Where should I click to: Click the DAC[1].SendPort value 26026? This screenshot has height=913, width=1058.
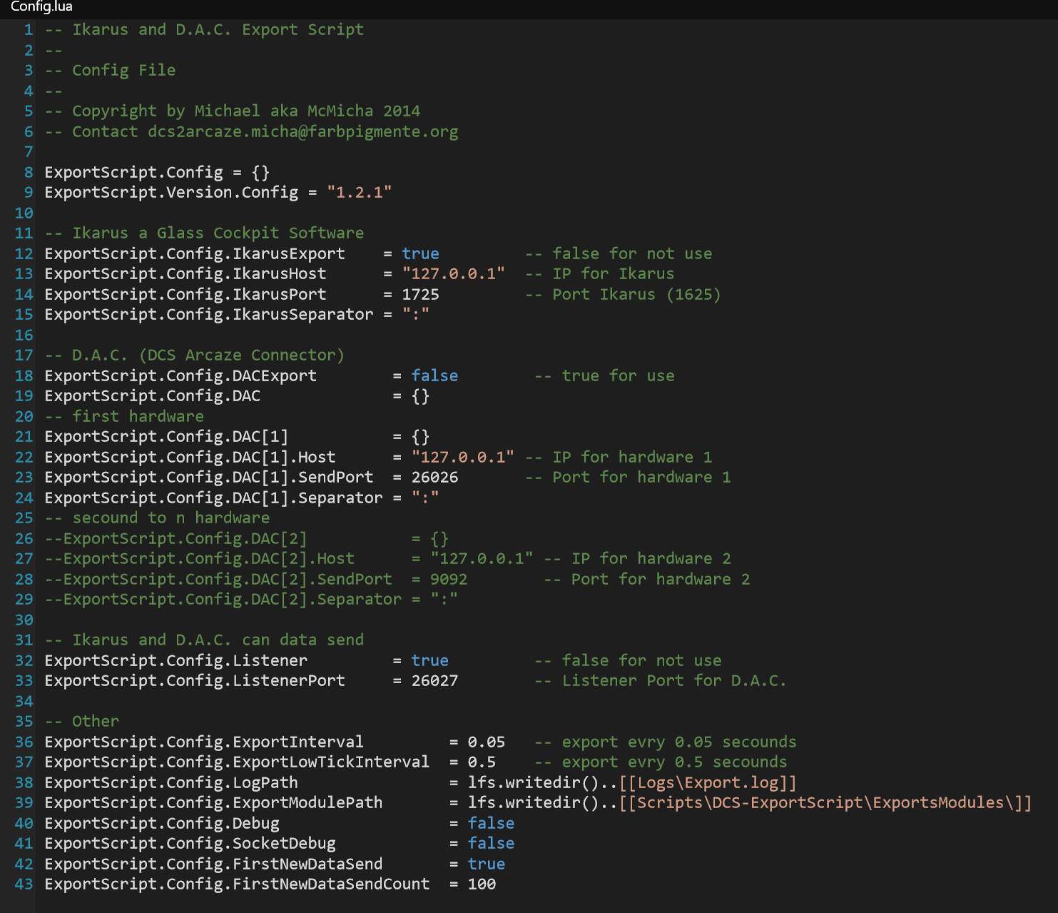pyautogui.click(x=435, y=478)
